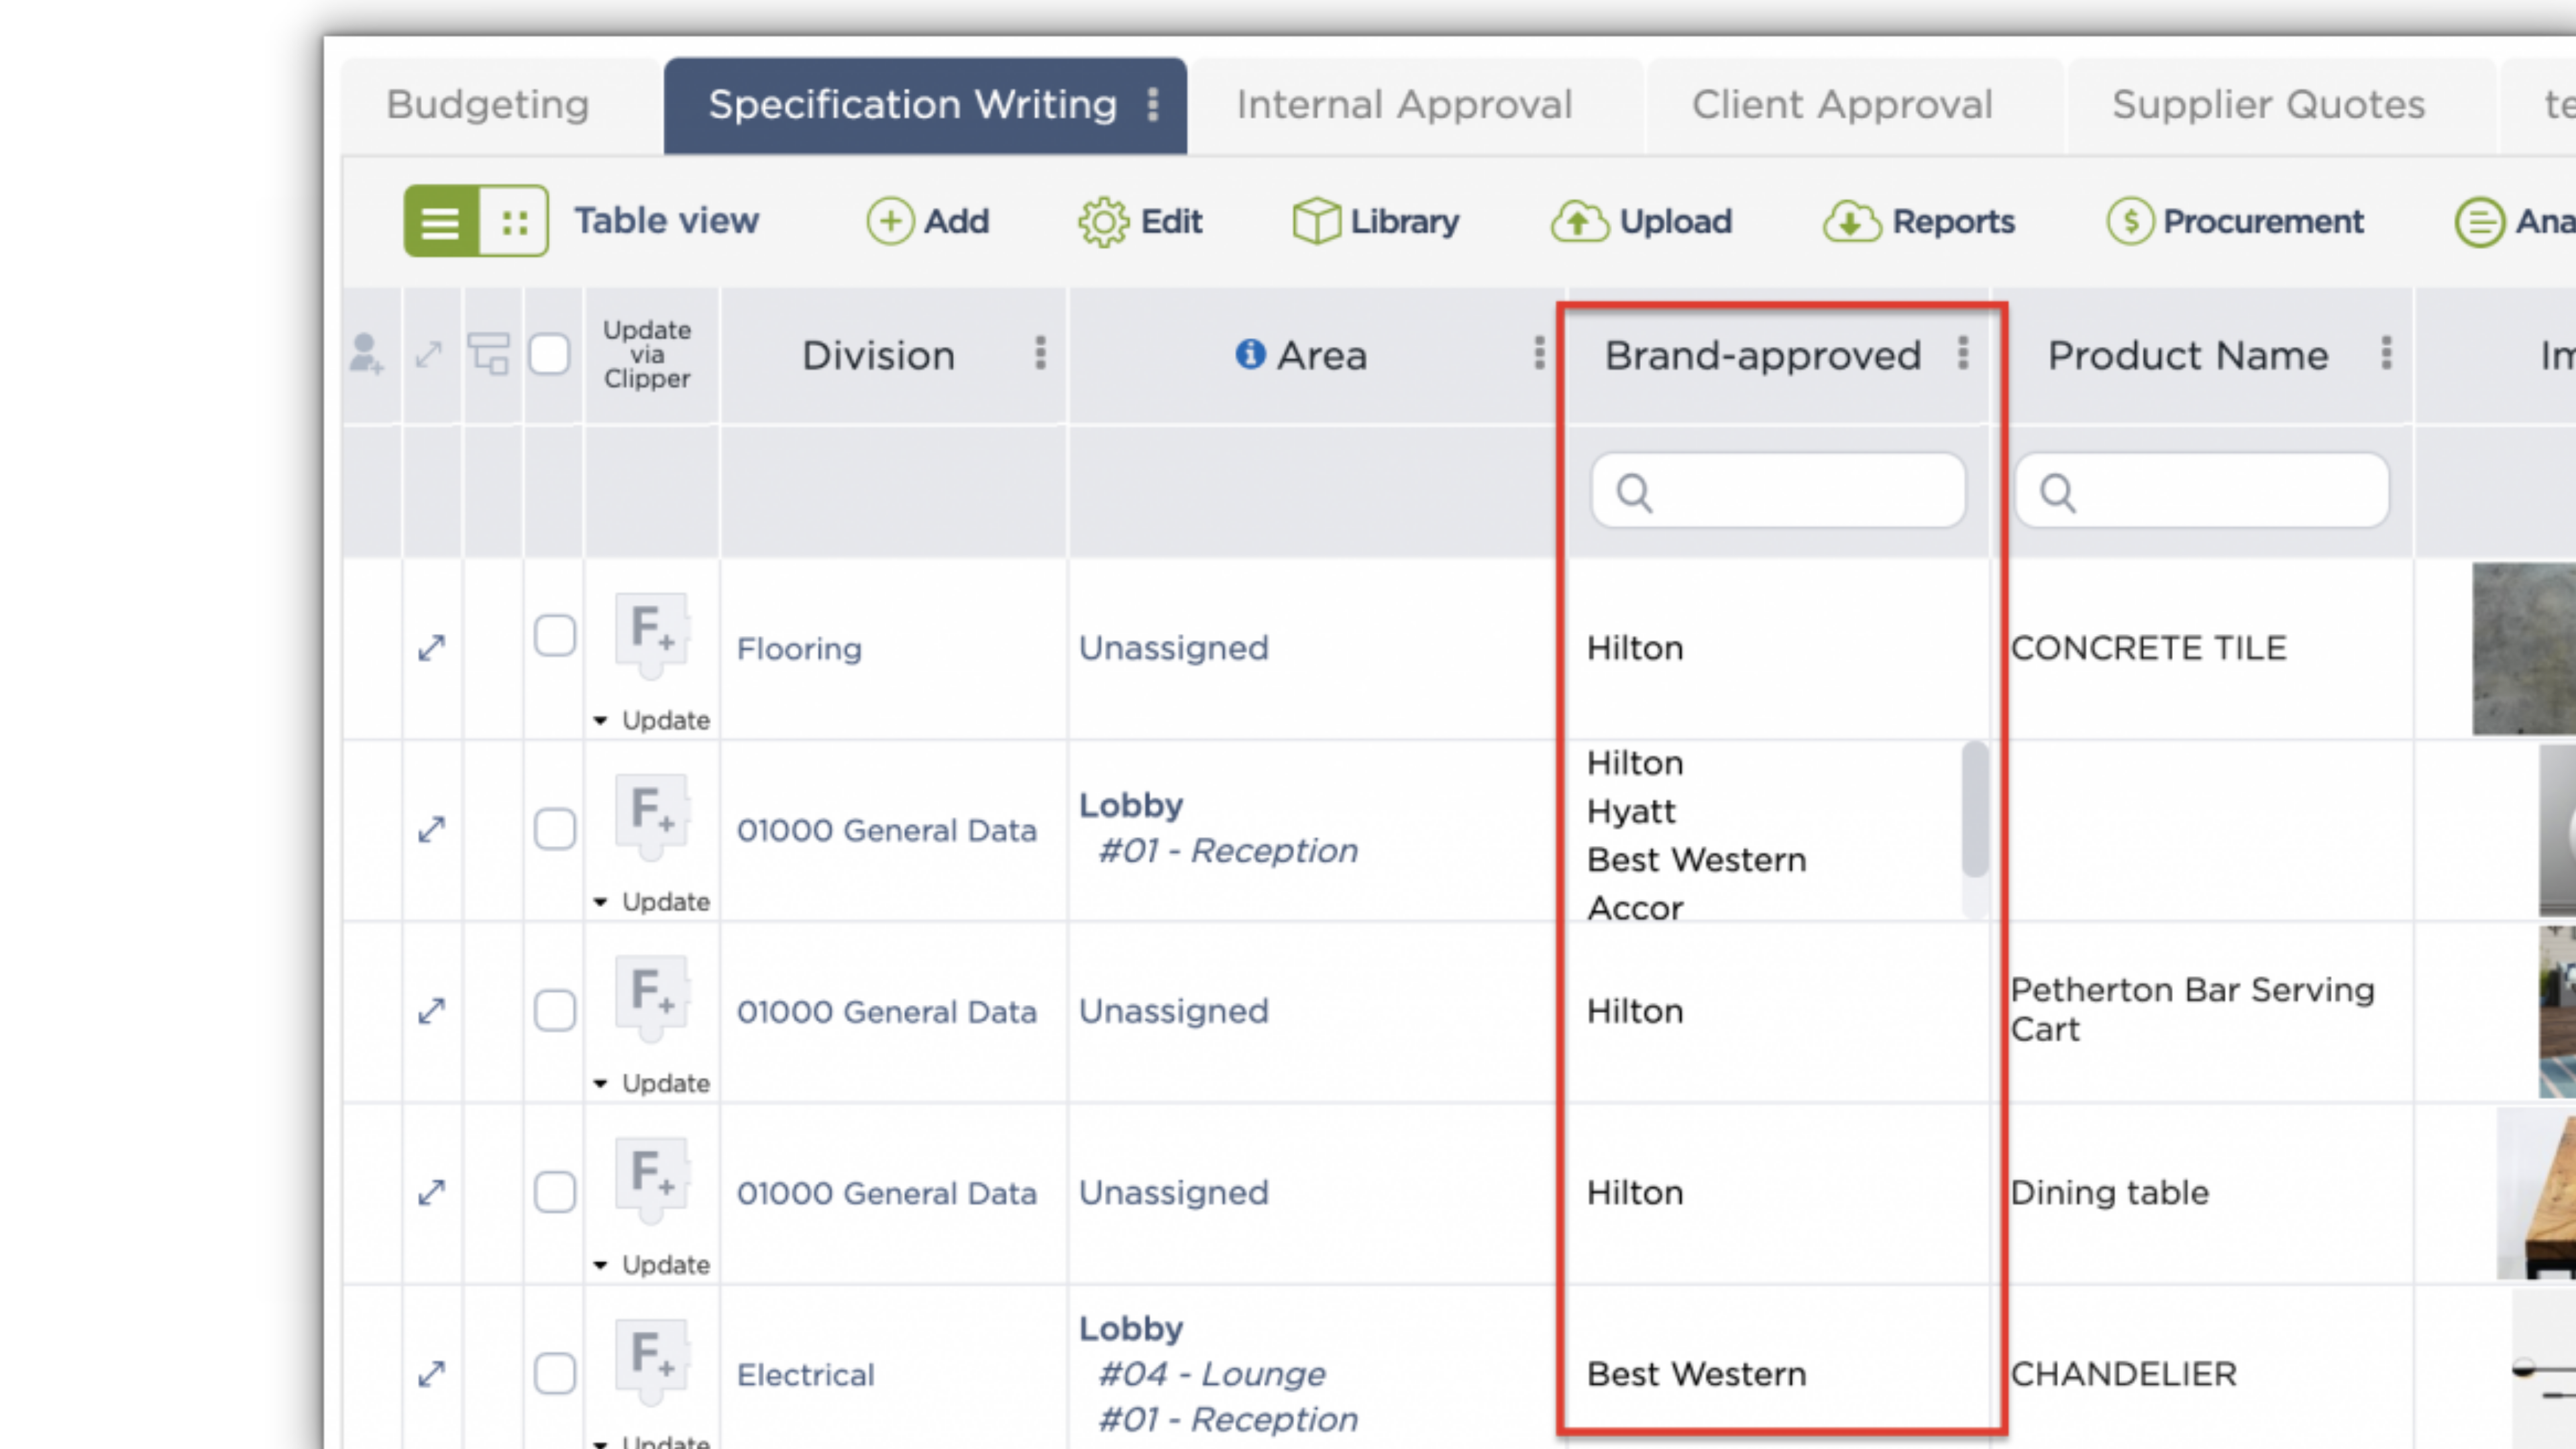This screenshot has height=1449, width=2576.
Task: Open Product Name column options menu
Action: pyautogui.click(x=2387, y=353)
